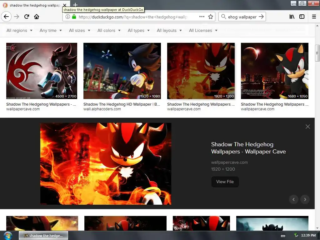Click the ehog wallpaper search field
320x240 pixels.
242,17
